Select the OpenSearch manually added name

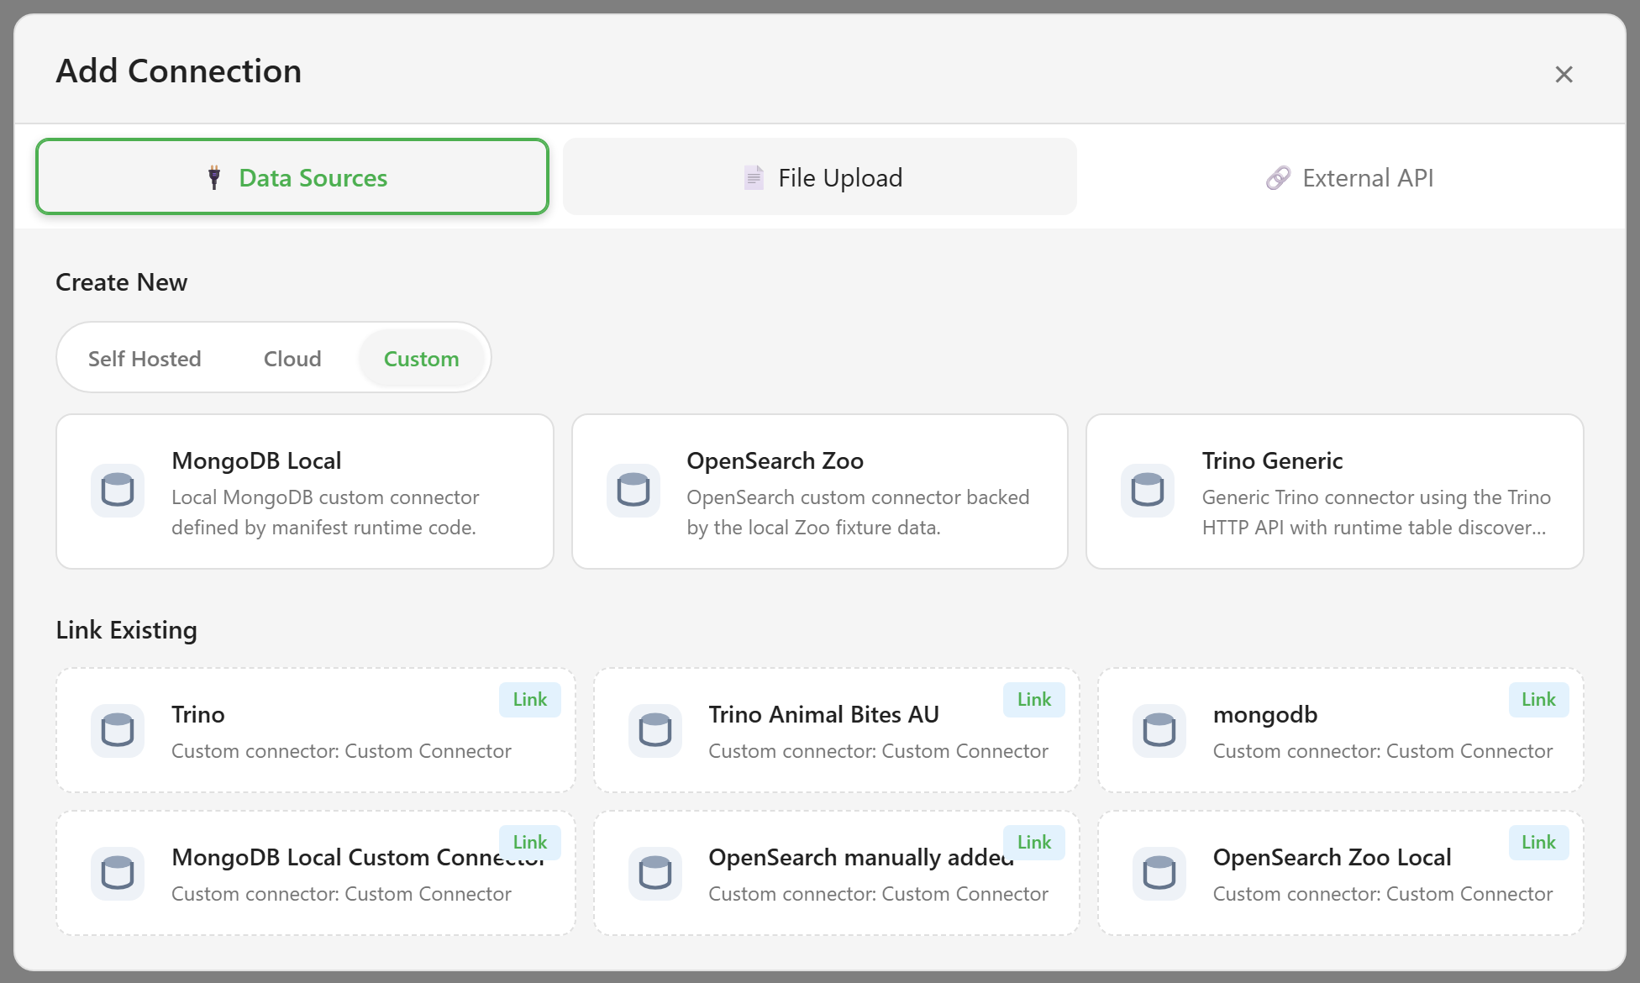(x=860, y=857)
